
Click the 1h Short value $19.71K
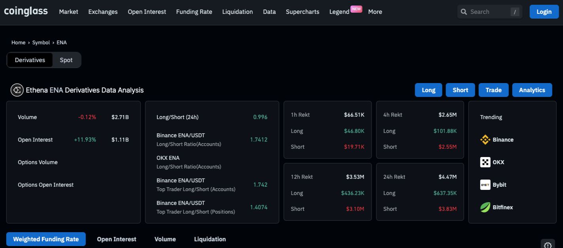[354, 147]
